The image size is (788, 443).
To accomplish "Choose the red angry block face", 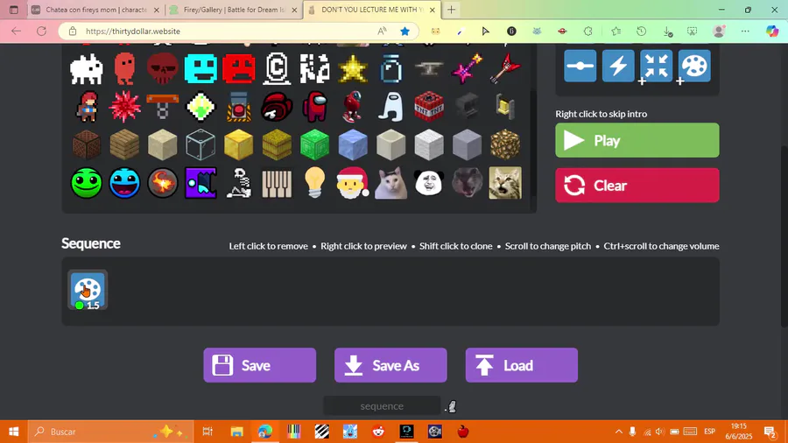I will pos(239,69).
